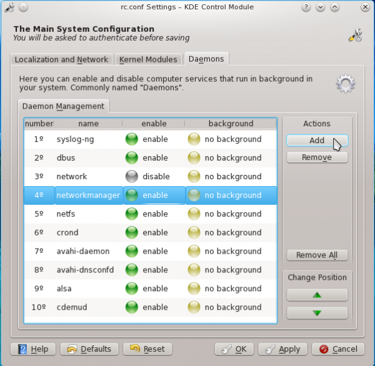Move daemon down with green down arrow

(x=317, y=313)
